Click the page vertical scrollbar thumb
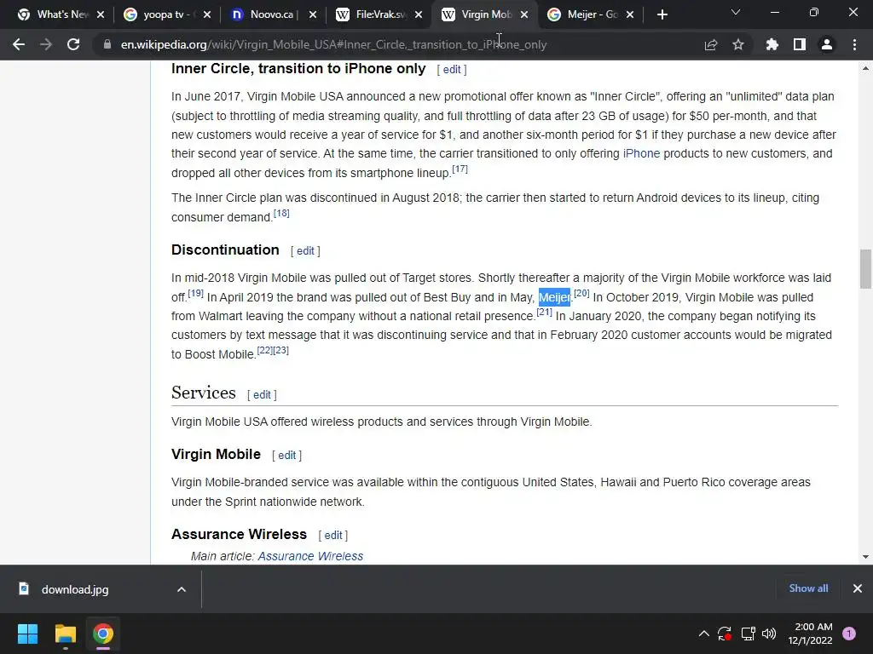873x654 pixels. tap(865, 269)
